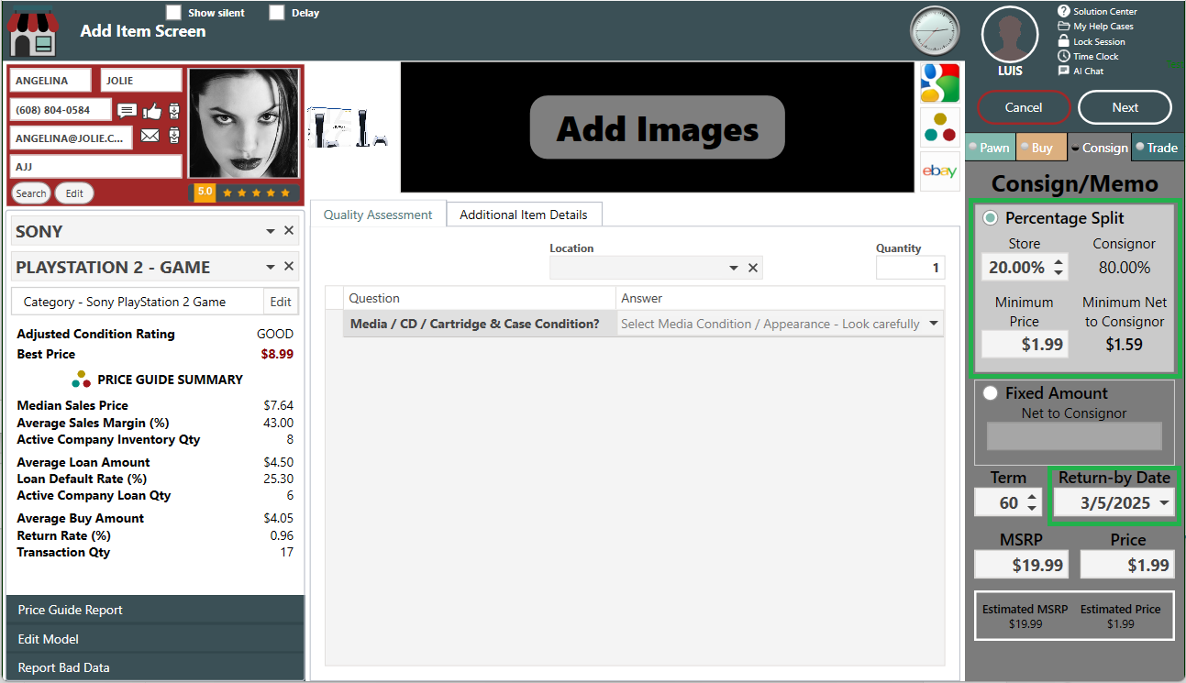Click the customer 5.0 star rating
Screen dimensions: 1186x683
(x=244, y=193)
